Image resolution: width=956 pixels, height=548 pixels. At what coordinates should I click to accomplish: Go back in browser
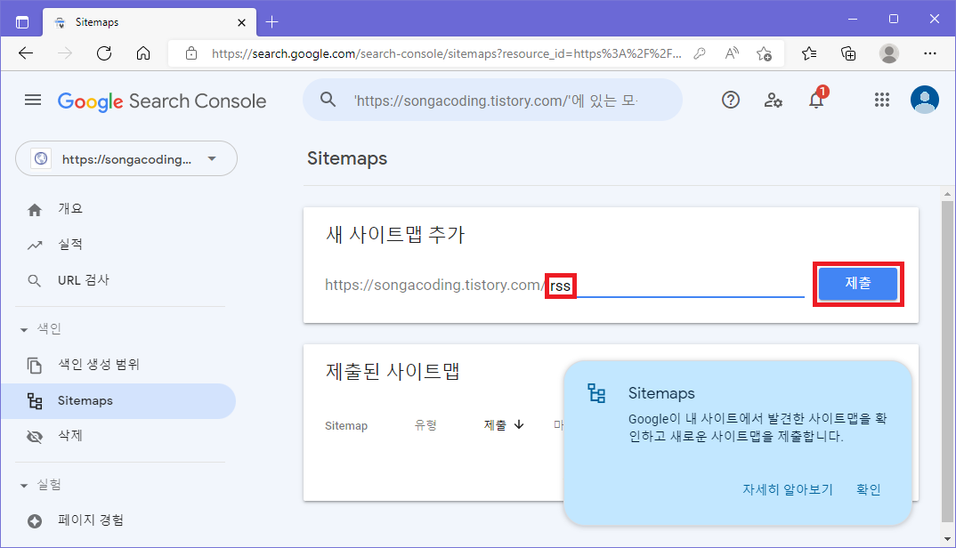tap(26, 53)
